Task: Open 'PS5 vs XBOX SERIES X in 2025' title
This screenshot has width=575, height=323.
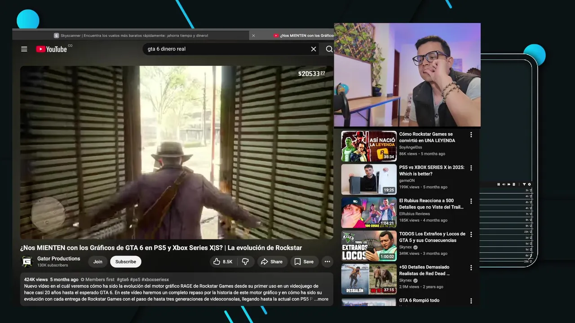Action: pos(432,170)
